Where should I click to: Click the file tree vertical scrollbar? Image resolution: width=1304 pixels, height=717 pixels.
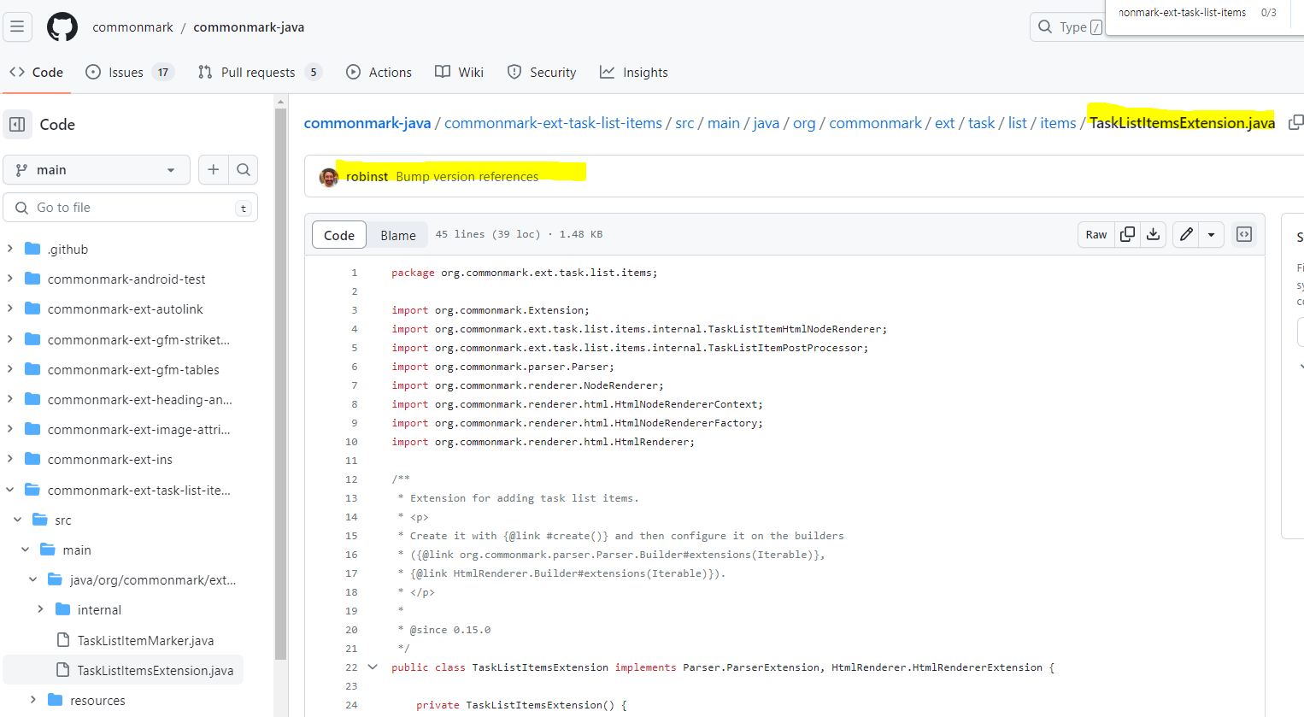pos(280,385)
